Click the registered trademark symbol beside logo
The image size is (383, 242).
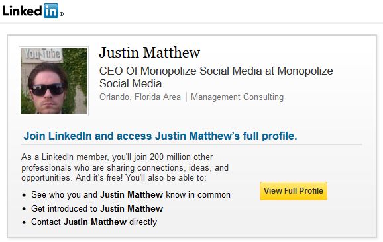click(62, 14)
